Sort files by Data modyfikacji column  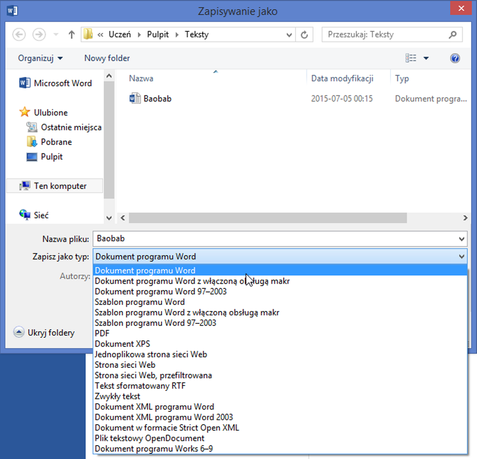(342, 78)
